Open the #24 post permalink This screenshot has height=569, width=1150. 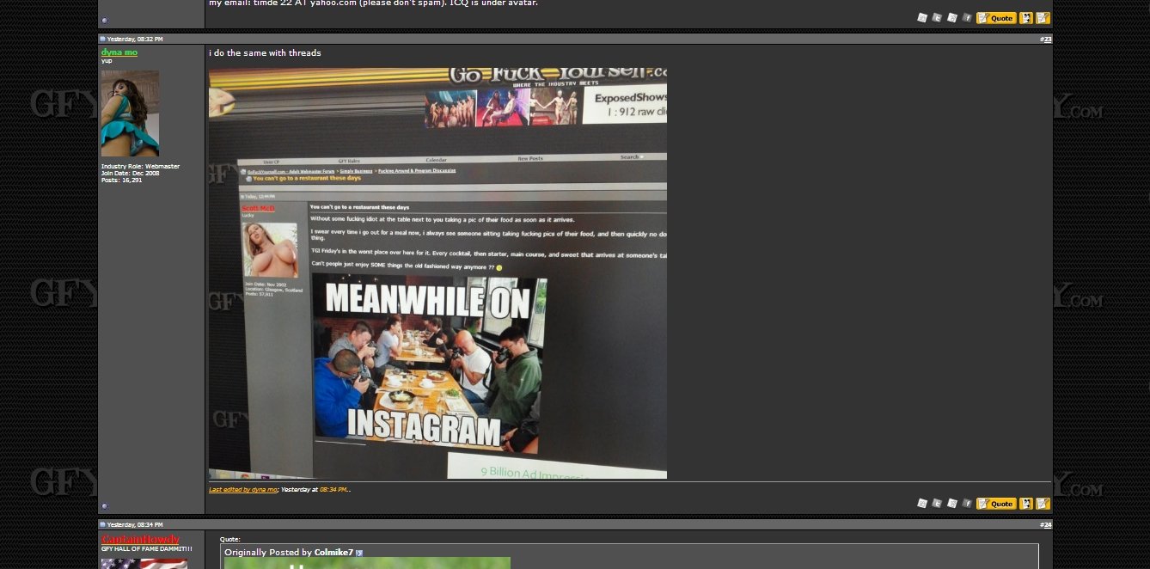pyautogui.click(x=1048, y=525)
